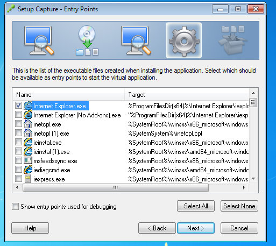Check the iediagcmd.exe checkbox
This screenshot has width=276, height=246.
pyautogui.click(x=18, y=170)
